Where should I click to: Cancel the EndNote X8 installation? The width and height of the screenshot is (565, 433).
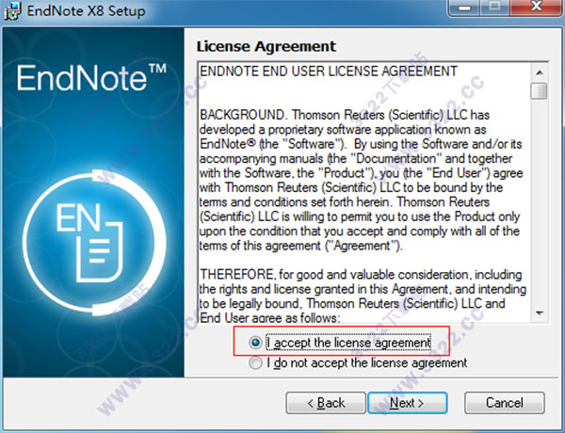(505, 403)
